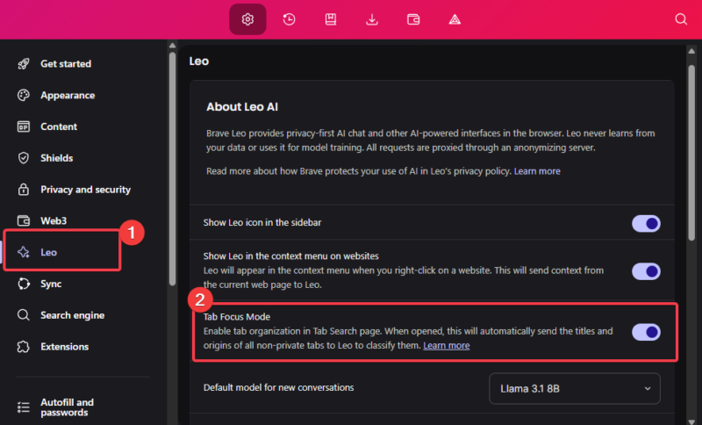Click the Default model for new conversations label
Viewport: 702px width, 425px height.
tap(278, 387)
